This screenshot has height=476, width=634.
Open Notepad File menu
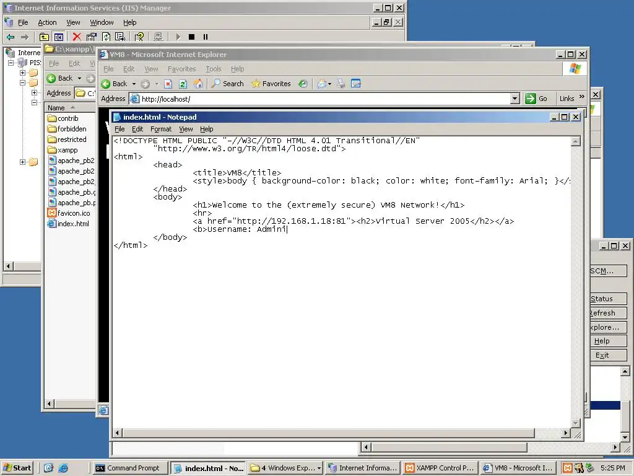coord(119,129)
